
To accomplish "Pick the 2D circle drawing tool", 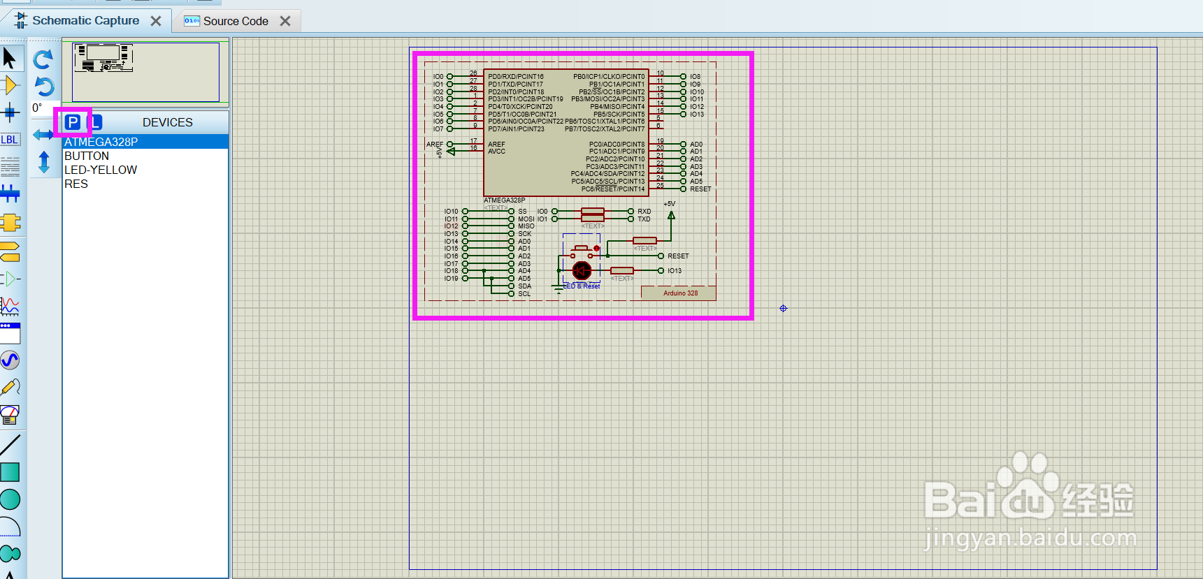I will pyautogui.click(x=10, y=499).
